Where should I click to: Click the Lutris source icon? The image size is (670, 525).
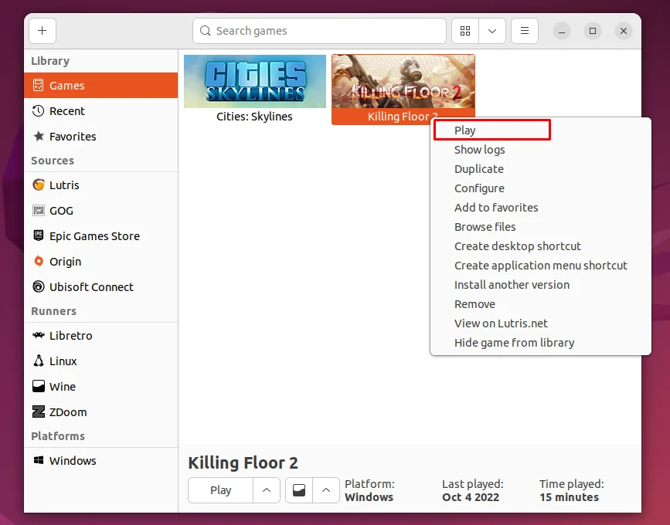coord(39,185)
